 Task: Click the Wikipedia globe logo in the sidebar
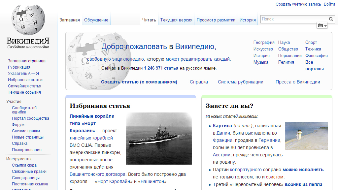(x=28, y=20)
